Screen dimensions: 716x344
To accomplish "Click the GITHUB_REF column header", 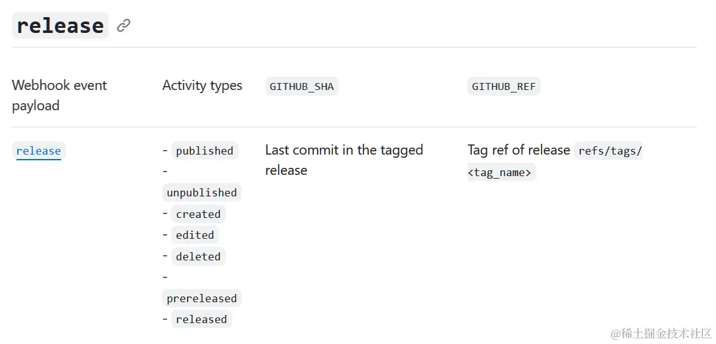I will [504, 86].
